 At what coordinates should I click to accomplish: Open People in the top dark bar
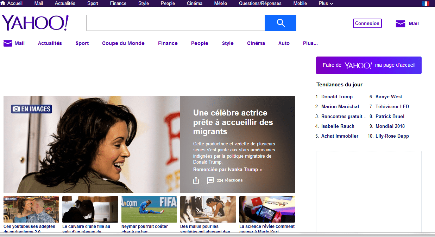(168, 3)
